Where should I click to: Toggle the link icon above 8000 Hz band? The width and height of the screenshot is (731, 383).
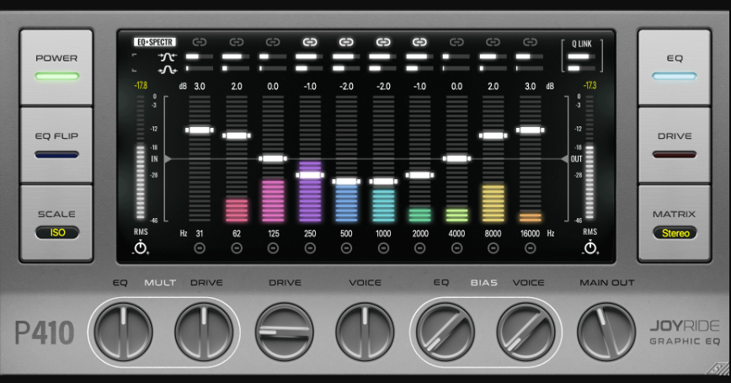coord(493,42)
